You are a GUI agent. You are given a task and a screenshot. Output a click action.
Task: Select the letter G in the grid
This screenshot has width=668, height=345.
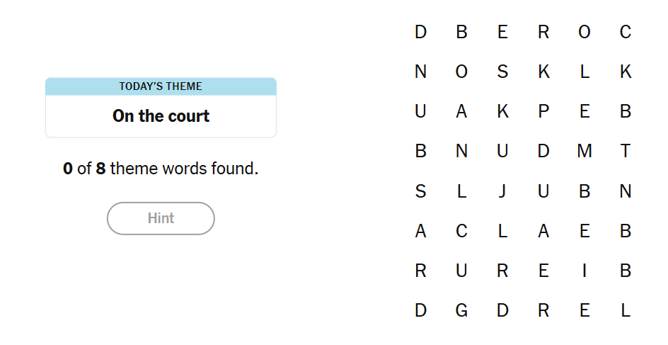click(461, 310)
